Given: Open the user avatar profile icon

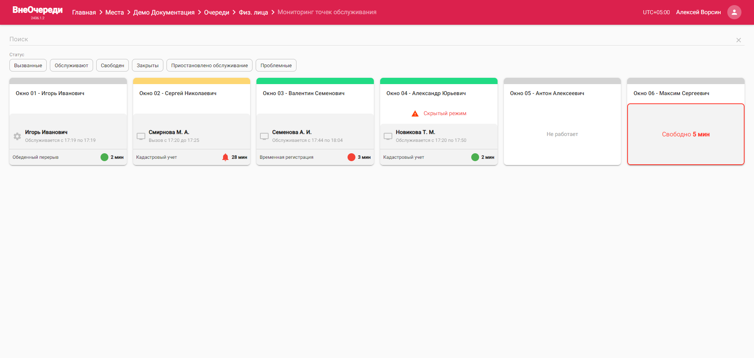Looking at the screenshot, I should pyautogui.click(x=734, y=12).
